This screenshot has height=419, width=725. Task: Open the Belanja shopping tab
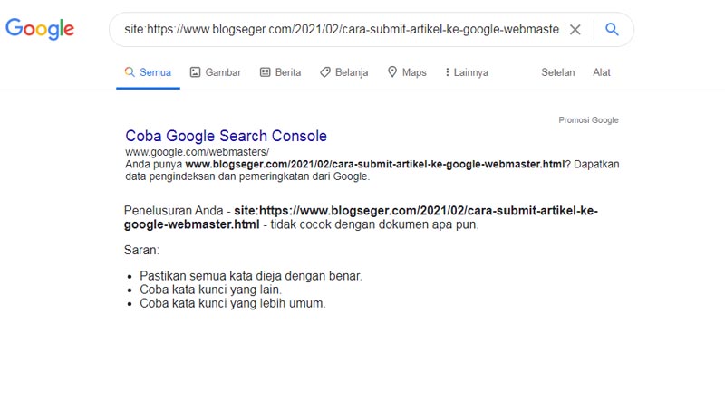point(344,72)
